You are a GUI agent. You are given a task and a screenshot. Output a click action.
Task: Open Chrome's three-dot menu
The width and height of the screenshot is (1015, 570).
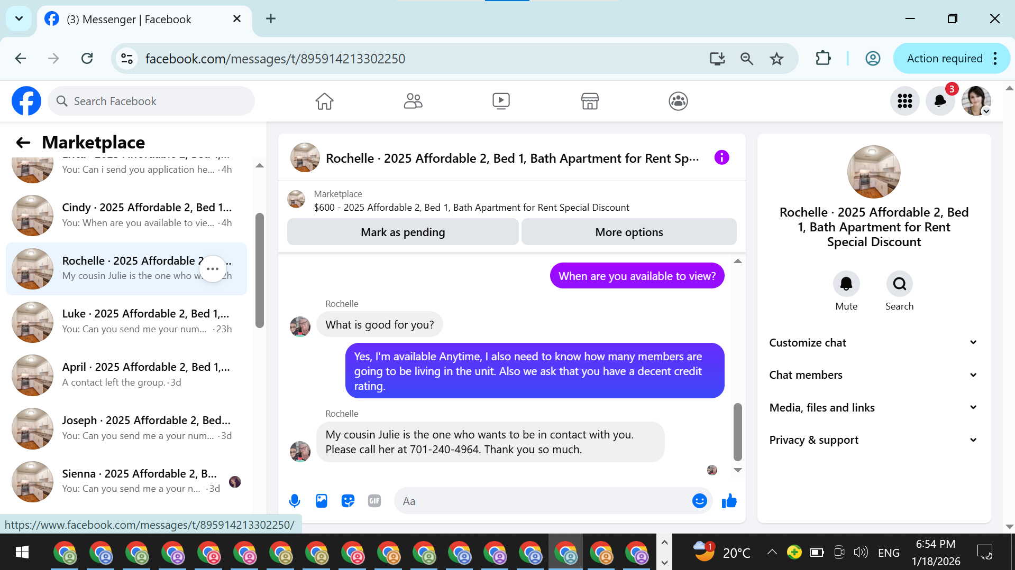pos(995,59)
